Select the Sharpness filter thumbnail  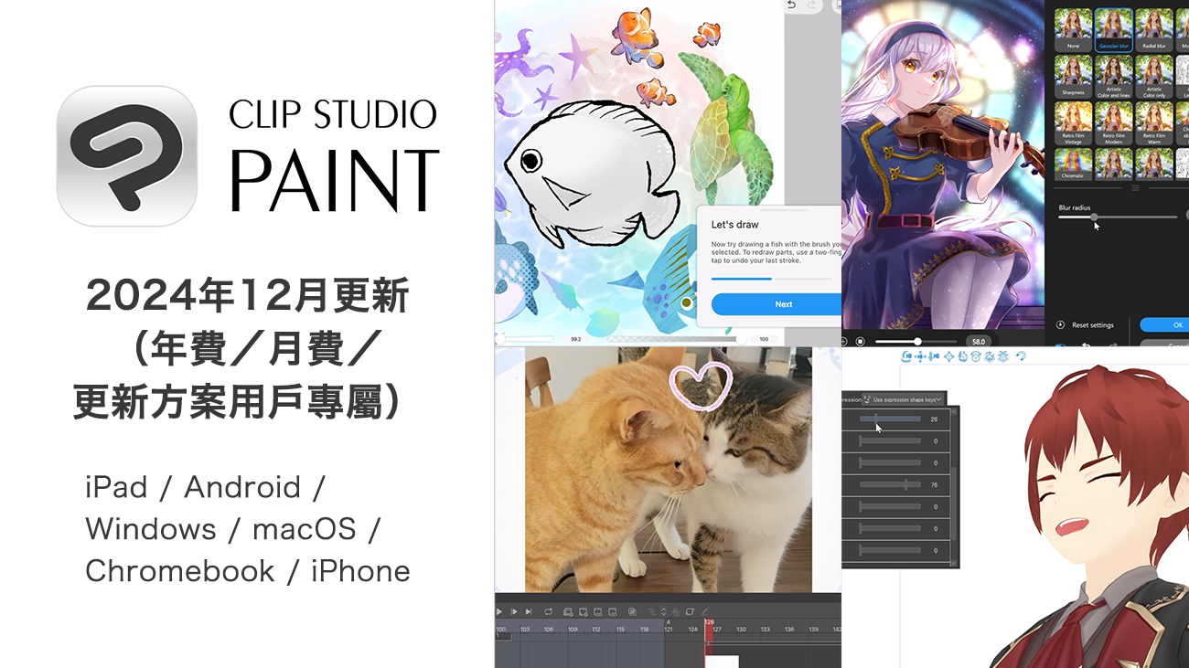click(1073, 77)
